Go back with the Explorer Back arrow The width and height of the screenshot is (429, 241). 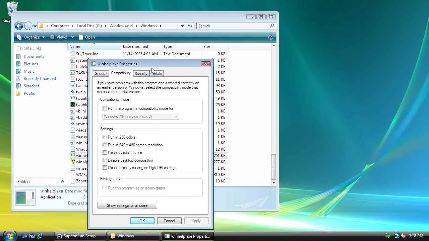[19, 26]
